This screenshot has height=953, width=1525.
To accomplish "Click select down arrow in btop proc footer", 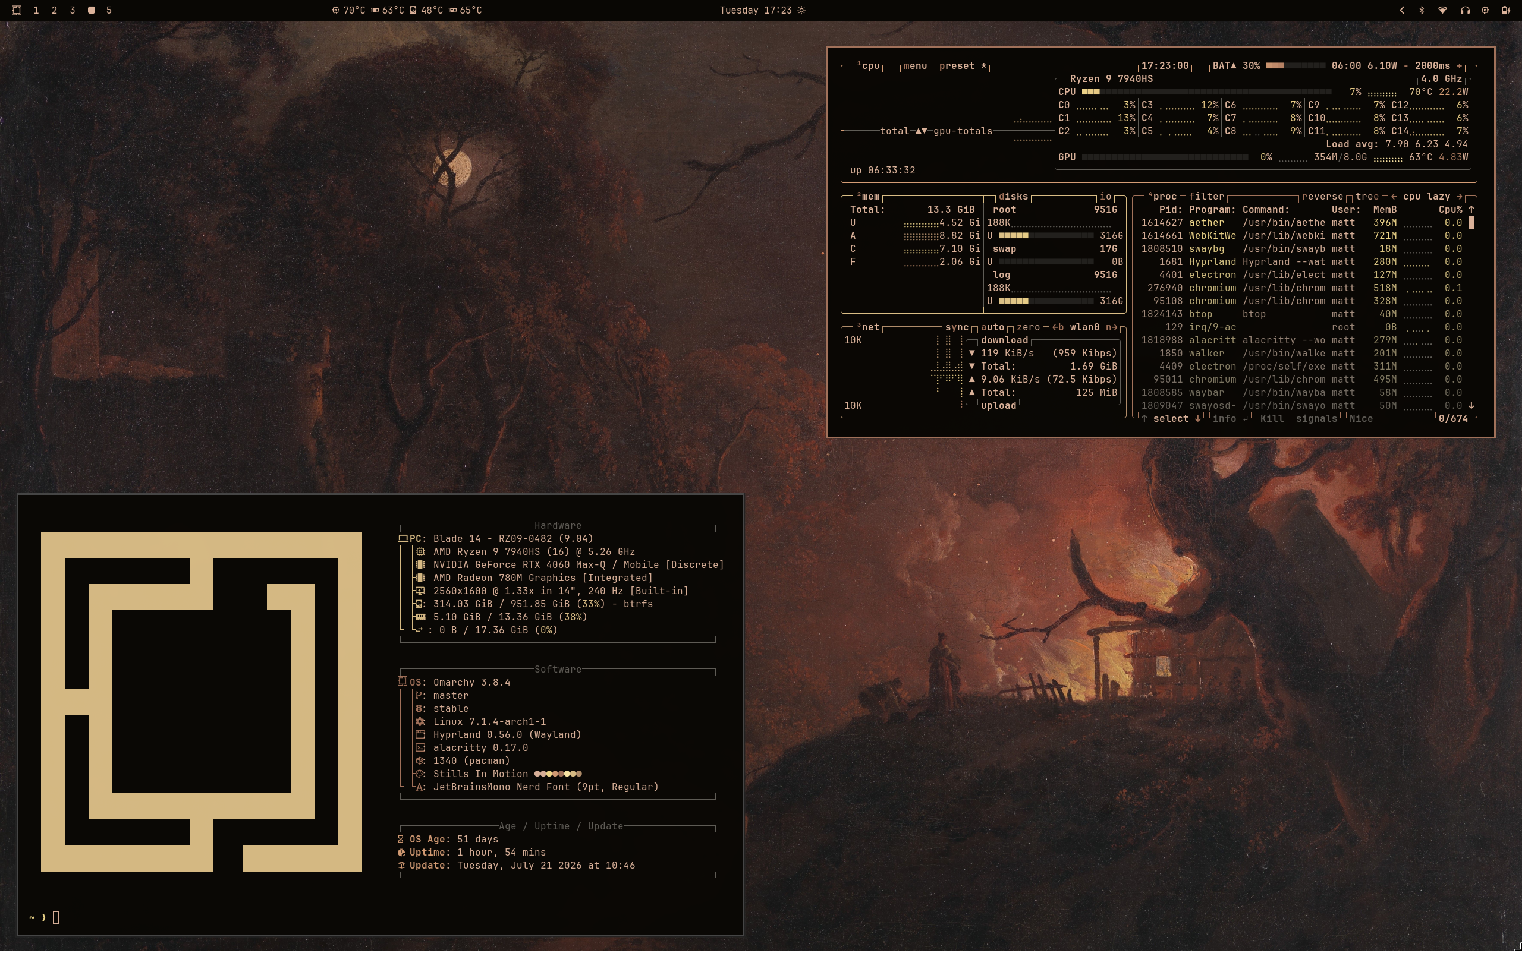I will click(x=1199, y=419).
